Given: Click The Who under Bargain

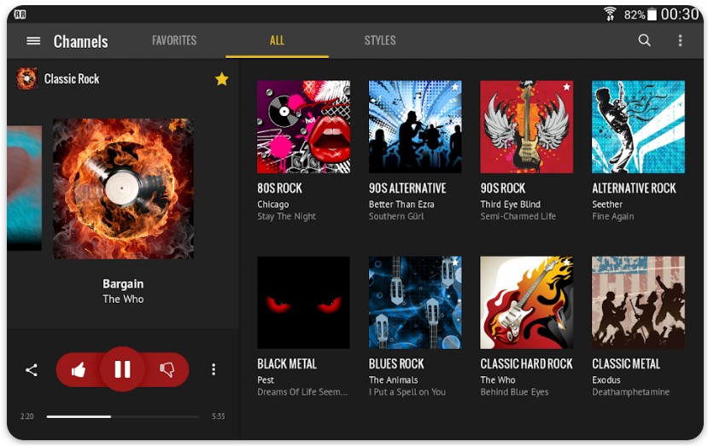Looking at the screenshot, I should (123, 299).
